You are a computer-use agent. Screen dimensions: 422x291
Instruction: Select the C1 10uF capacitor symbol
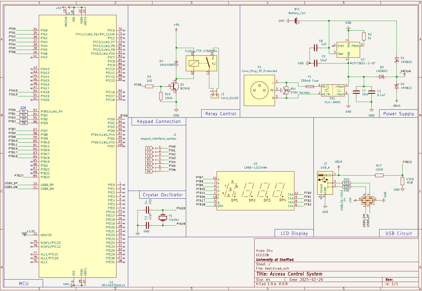[x=356, y=92]
